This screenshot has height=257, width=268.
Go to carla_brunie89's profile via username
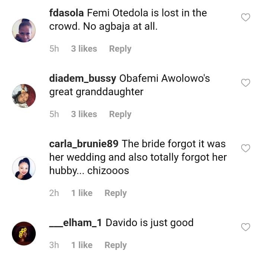tap(84, 144)
